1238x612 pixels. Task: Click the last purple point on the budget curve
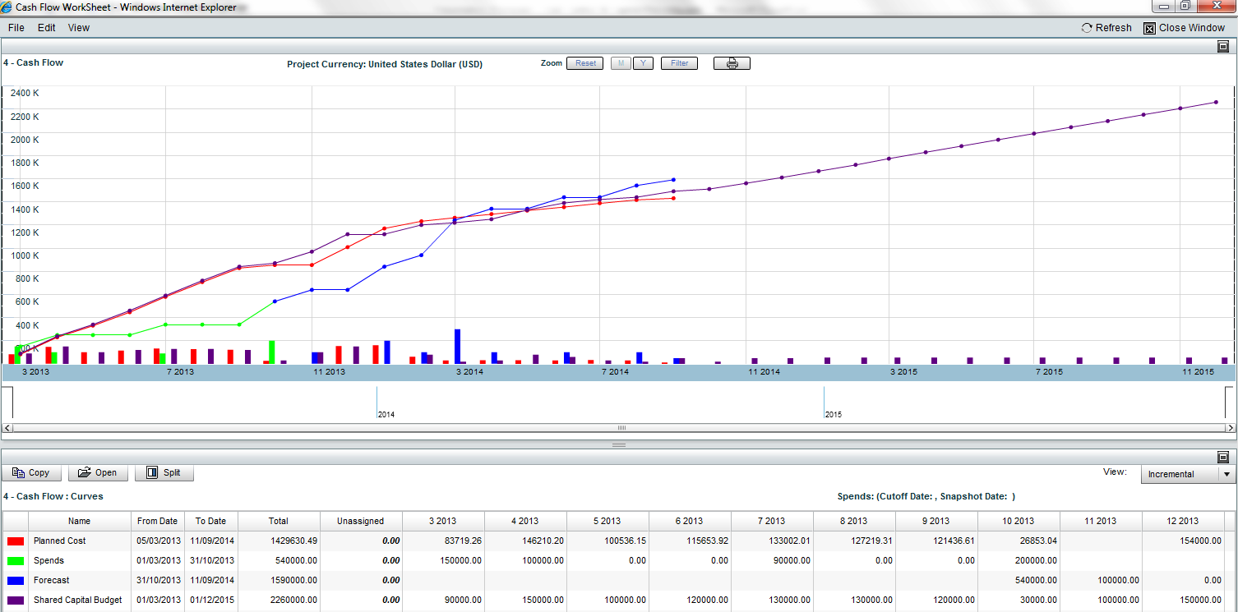[1216, 102]
